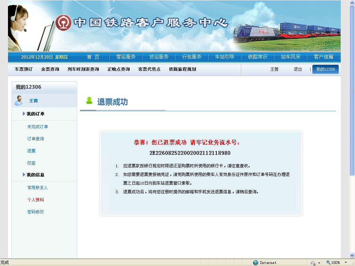
Task: Open 行包服务 in the navigation bar
Action: [x=192, y=57]
